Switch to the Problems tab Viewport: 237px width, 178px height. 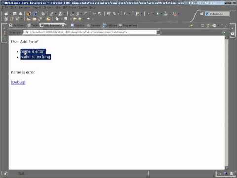pos(17,25)
